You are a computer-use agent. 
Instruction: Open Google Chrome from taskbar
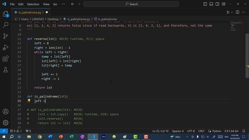40,136
